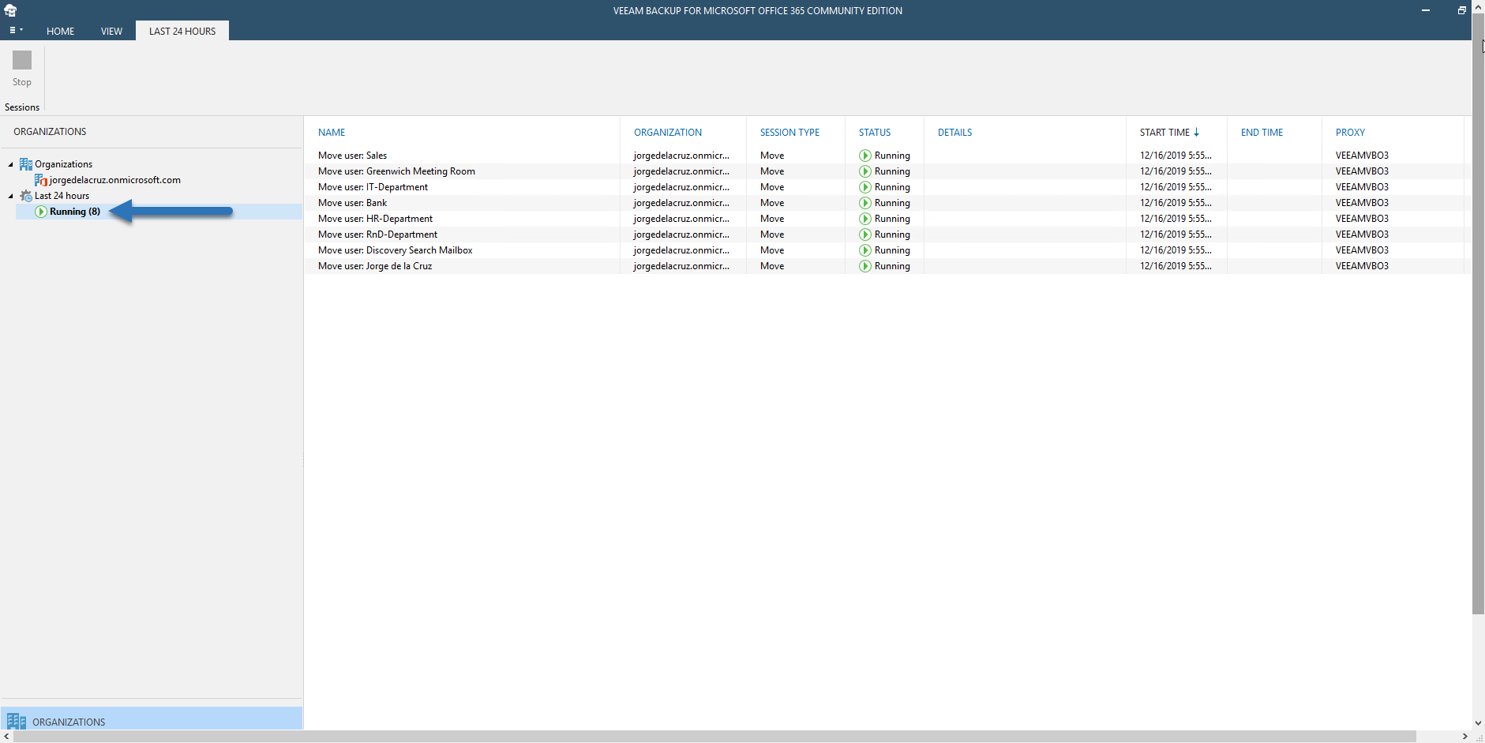Image resolution: width=1485 pixels, height=743 pixels.
Task: Click the Veeam logo icon in the title bar
Action: pyautogui.click(x=10, y=10)
